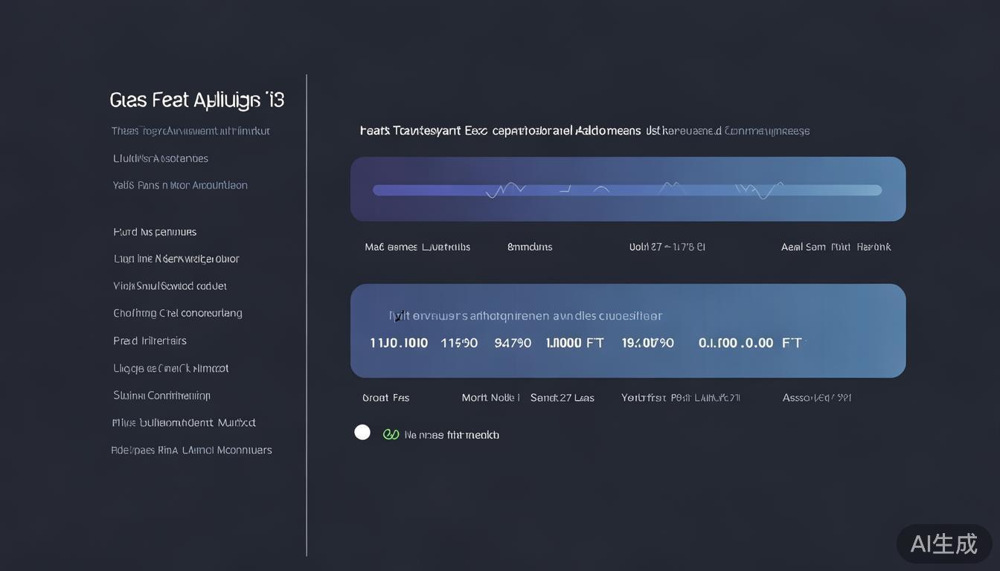The height and width of the screenshot is (571, 1000).
Task: Click the heading above the waveform panel
Action: 584,130
